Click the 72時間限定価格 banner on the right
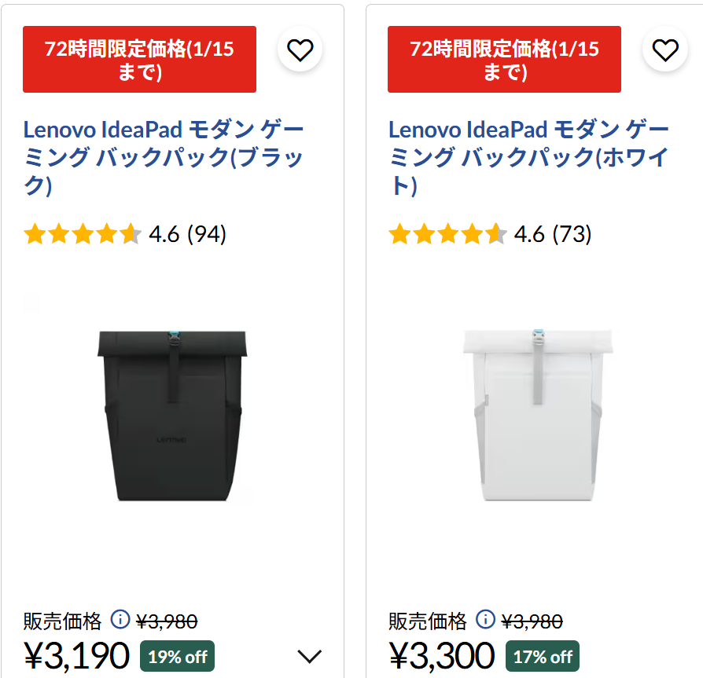 click(503, 60)
